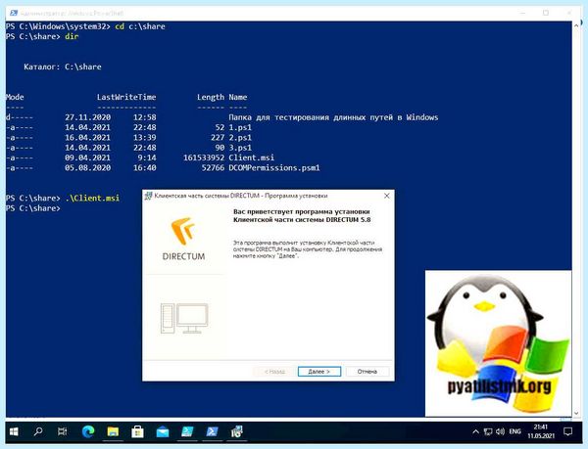Click the DIRECTUM logo in the installer
This screenshot has height=449, width=588.
point(183,239)
